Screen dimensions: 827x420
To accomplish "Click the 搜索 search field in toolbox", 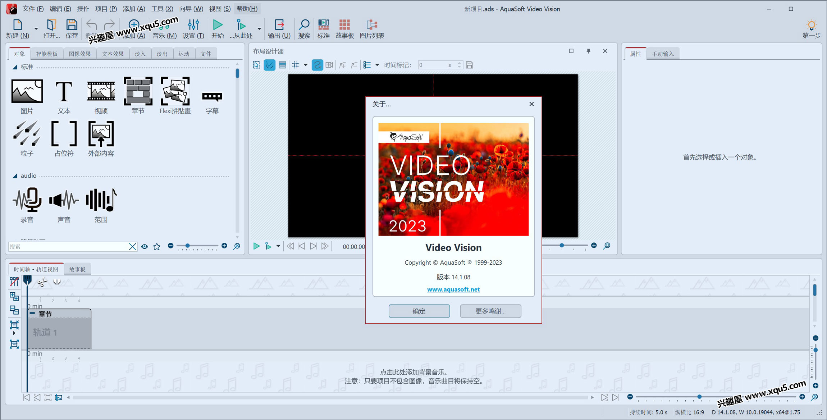I will coord(68,246).
